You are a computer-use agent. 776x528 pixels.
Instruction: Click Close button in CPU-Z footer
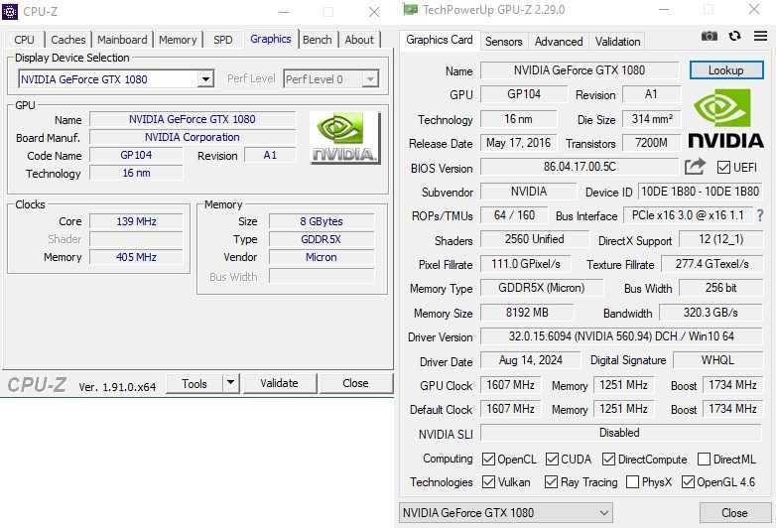(x=356, y=383)
